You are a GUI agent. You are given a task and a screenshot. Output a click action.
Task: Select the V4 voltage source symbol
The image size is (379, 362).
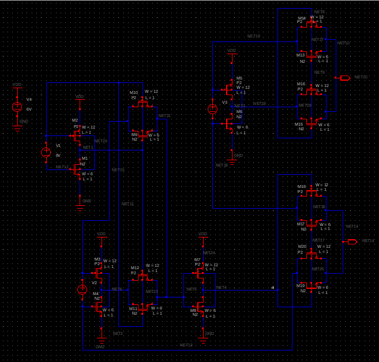17,107
